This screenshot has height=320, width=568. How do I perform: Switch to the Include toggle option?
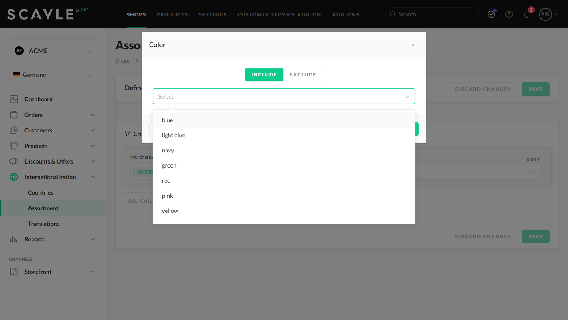264,75
